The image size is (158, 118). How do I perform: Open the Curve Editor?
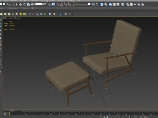114,4
